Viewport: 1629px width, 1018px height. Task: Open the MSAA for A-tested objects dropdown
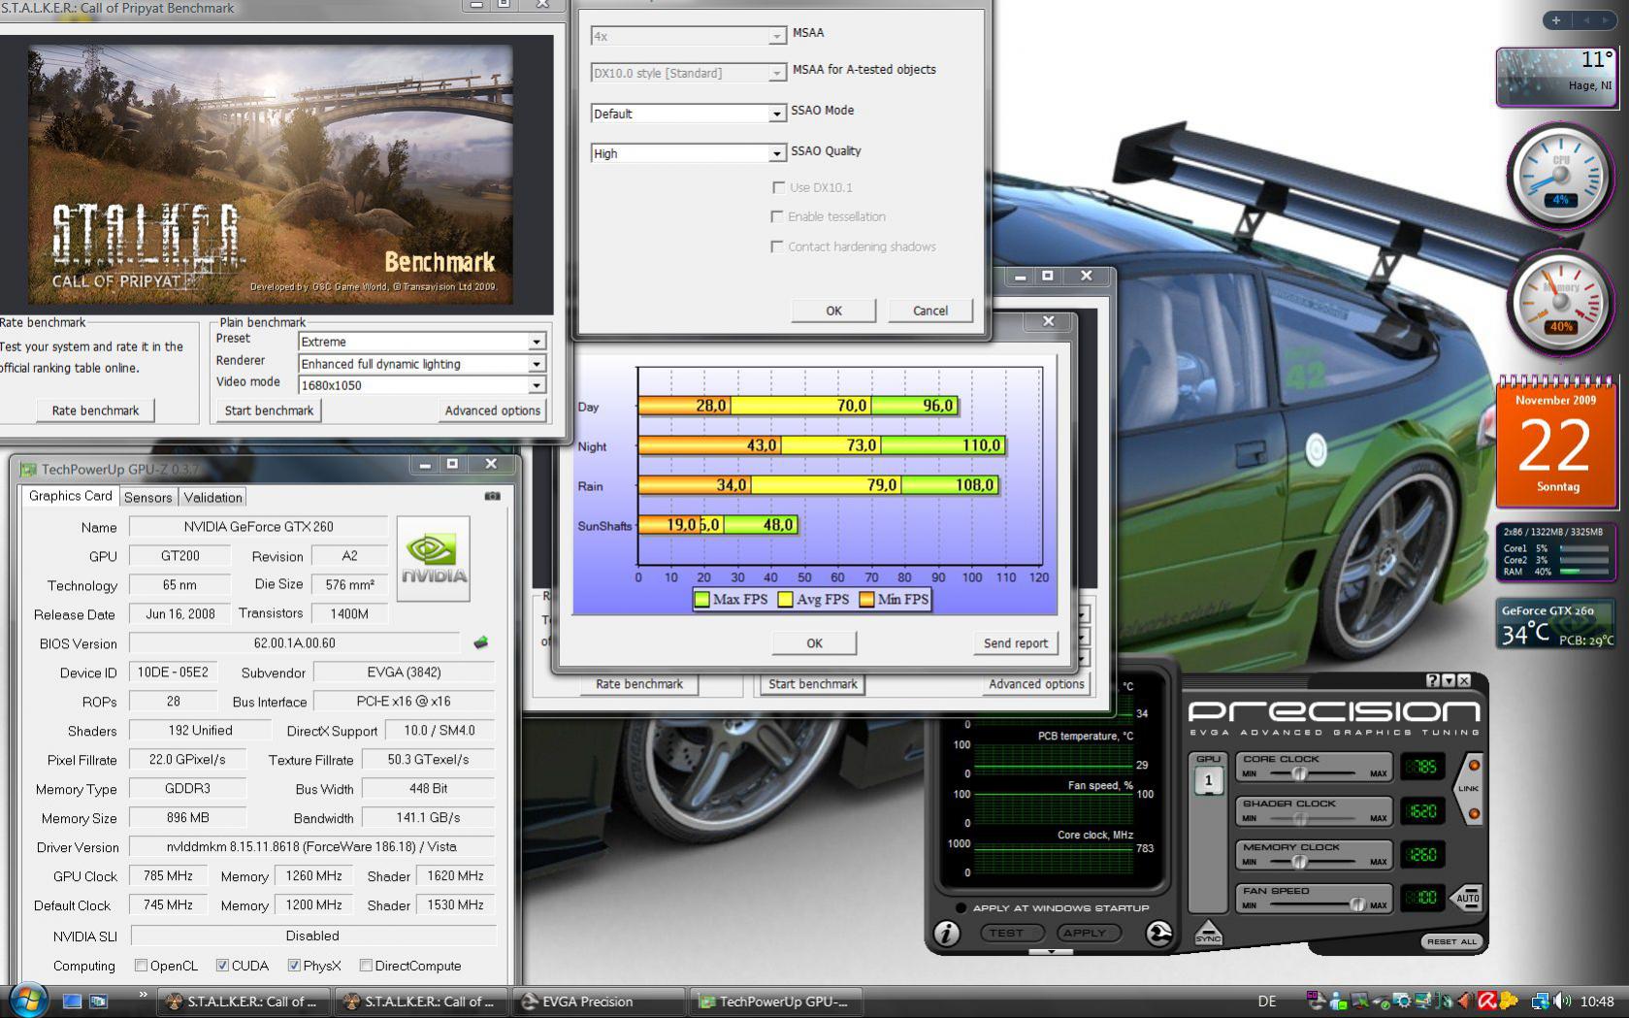tap(688, 73)
